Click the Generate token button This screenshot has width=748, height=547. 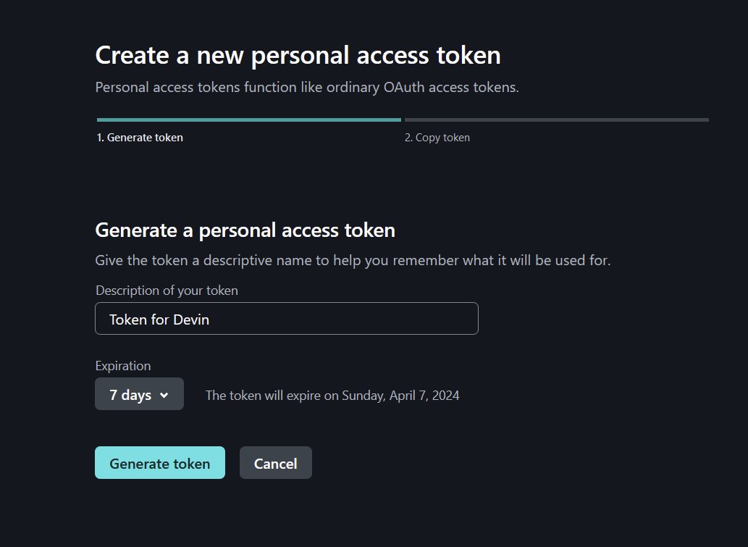click(x=160, y=462)
